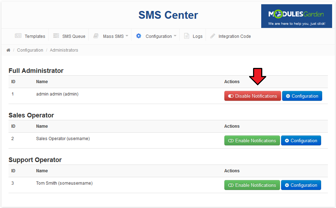Disable notifications for admin admin
This screenshot has width=336, height=208.
tap(253, 96)
